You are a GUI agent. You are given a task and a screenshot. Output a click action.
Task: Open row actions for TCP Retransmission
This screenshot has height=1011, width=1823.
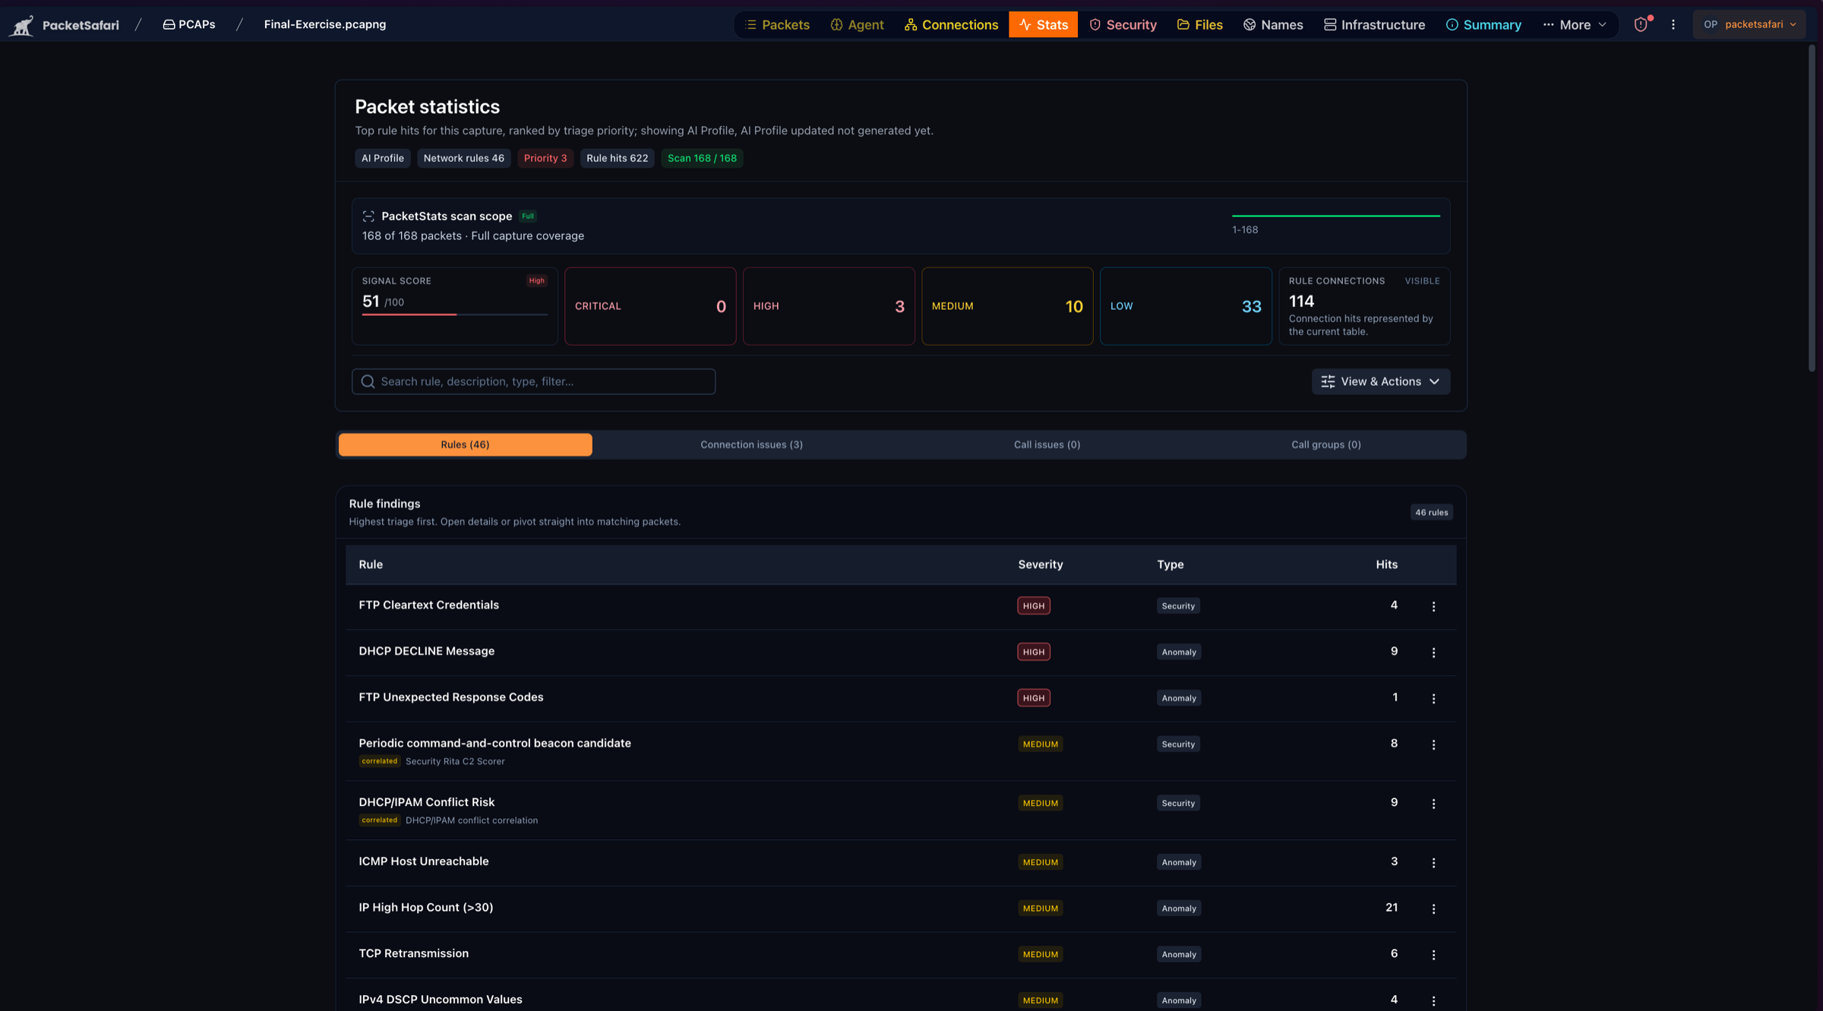tap(1433, 955)
